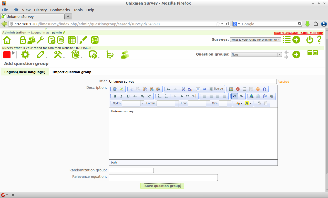This screenshot has height=198, width=328.
Task: Open the Google search engine dropdown
Action: tap(237, 24)
